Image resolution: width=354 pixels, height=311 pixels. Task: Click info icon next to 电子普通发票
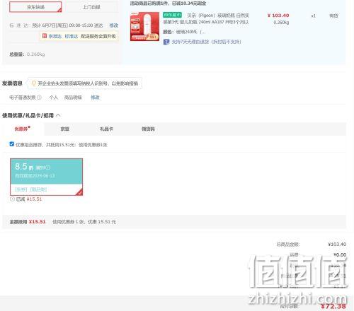click(x=39, y=97)
